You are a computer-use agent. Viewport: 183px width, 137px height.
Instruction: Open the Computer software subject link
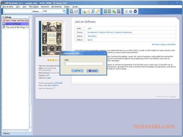click(x=106, y=32)
